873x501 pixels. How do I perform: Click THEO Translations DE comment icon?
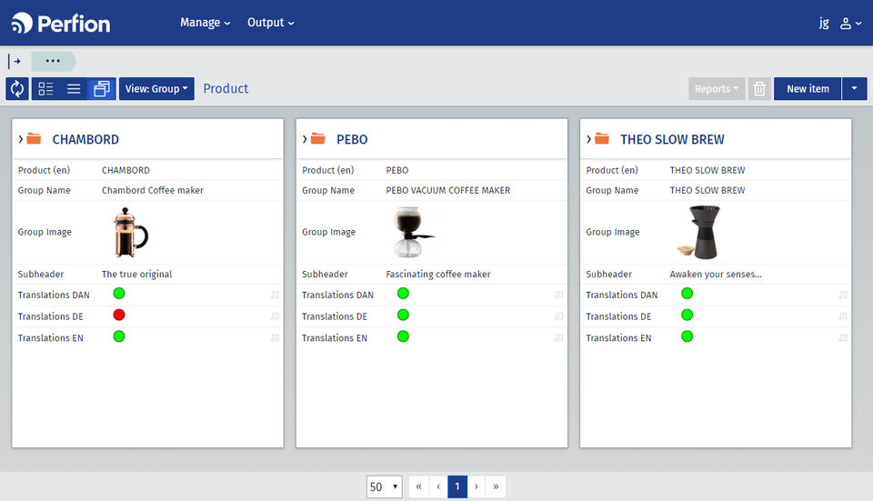click(x=843, y=316)
